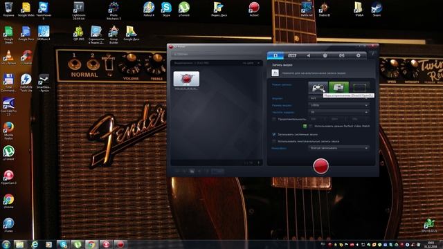Click the help icon at Action! window corner
The image size is (443, 249).
pyautogui.click(x=372, y=54)
